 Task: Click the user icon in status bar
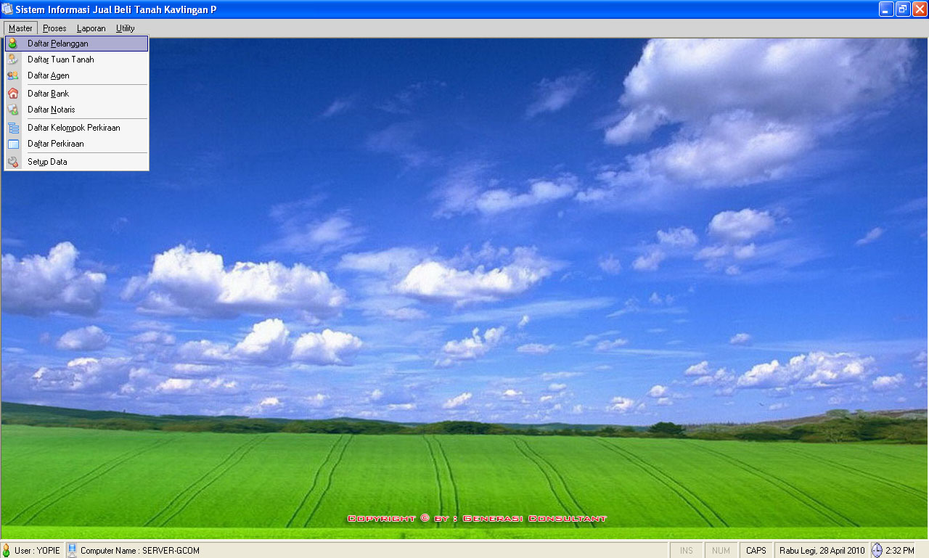point(7,551)
